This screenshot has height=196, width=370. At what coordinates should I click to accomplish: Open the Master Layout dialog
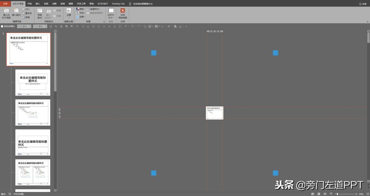point(40,13)
